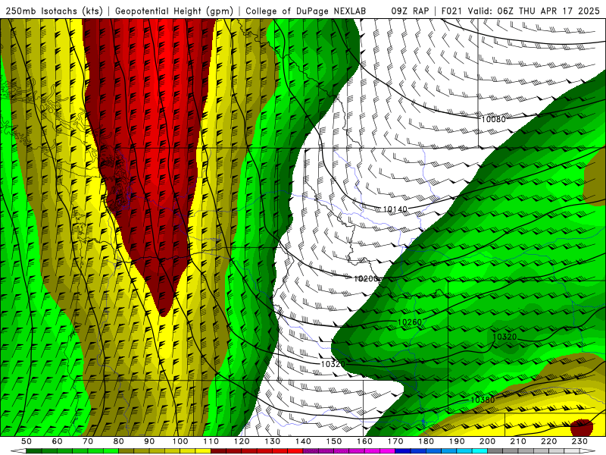Click the '190' color scale value

[x=458, y=441]
